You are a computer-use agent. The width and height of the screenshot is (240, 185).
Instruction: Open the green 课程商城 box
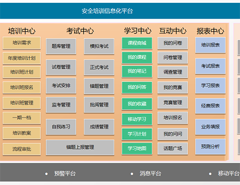(137, 43)
